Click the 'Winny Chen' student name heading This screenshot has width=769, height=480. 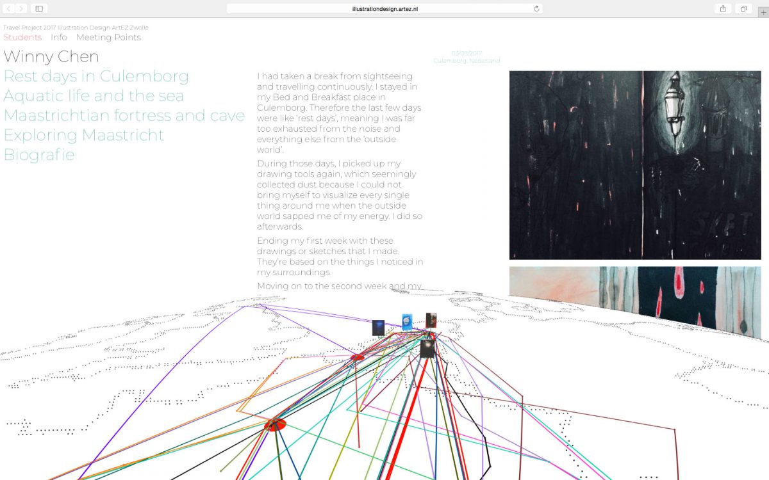[x=51, y=56]
